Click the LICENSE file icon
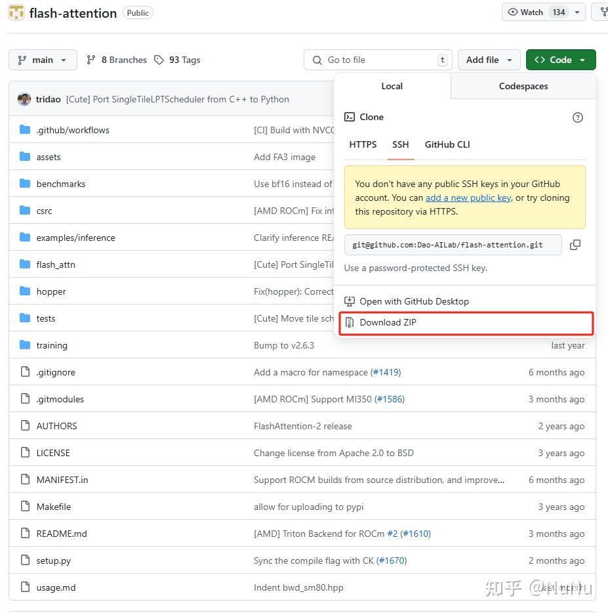608x613 pixels. pyautogui.click(x=25, y=453)
